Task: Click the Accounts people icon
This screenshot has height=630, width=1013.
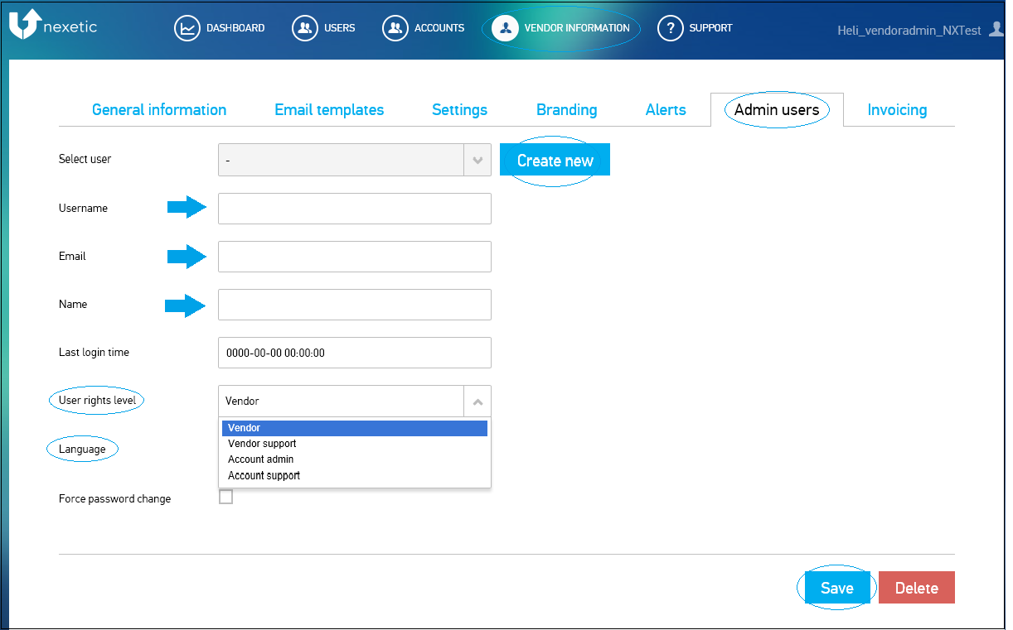Action: tap(395, 28)
